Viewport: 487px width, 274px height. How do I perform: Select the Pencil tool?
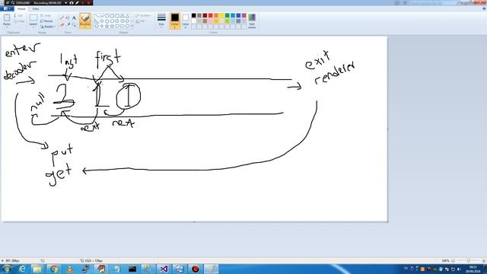[x=62, y=18]
